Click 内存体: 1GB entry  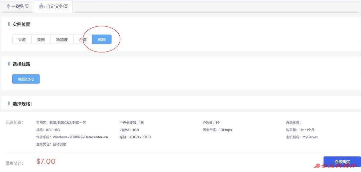click(x=129, y=130)
